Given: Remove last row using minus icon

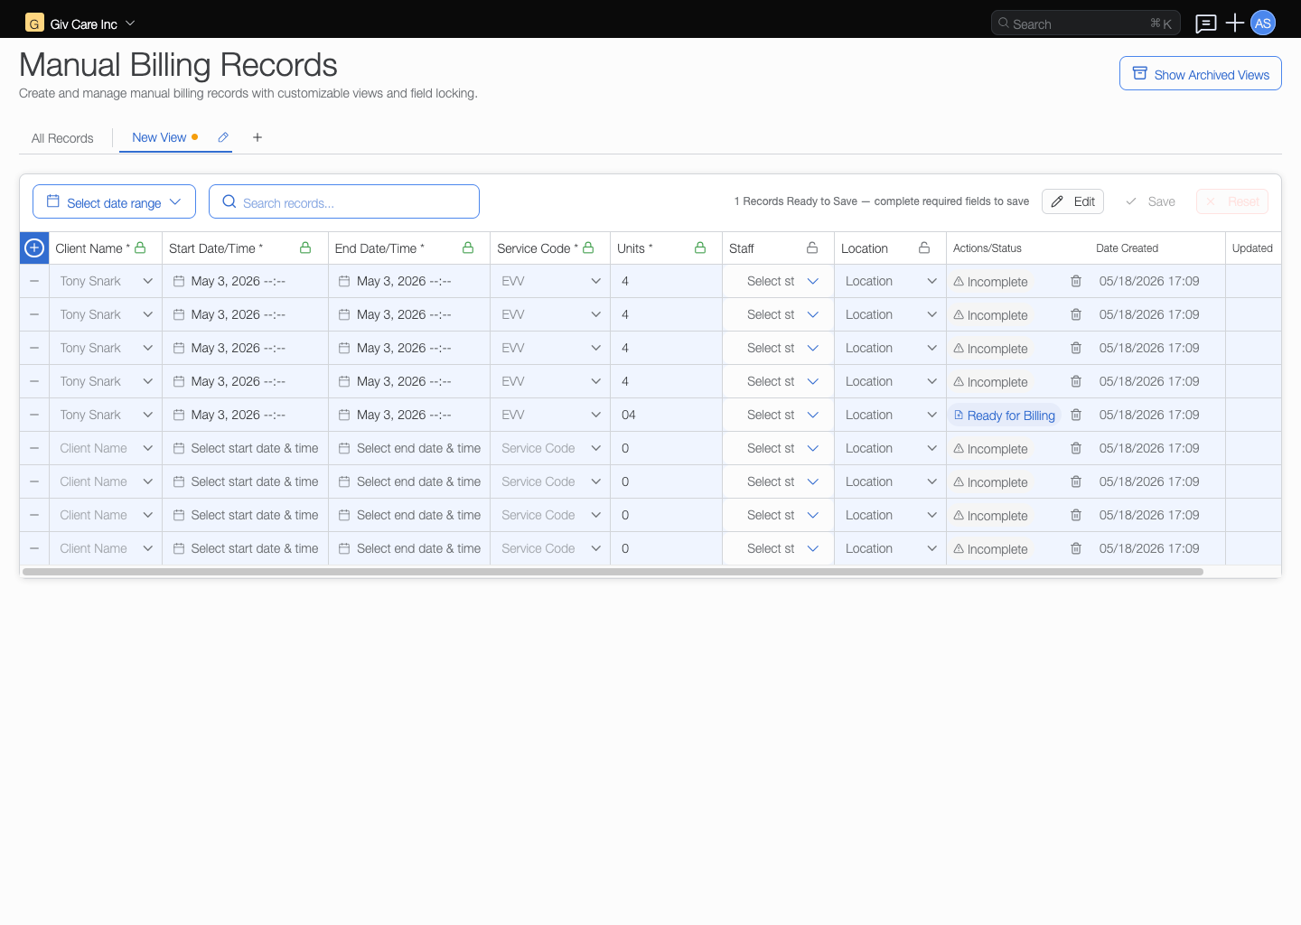Looking at the screenshot, I should (34, 548).
